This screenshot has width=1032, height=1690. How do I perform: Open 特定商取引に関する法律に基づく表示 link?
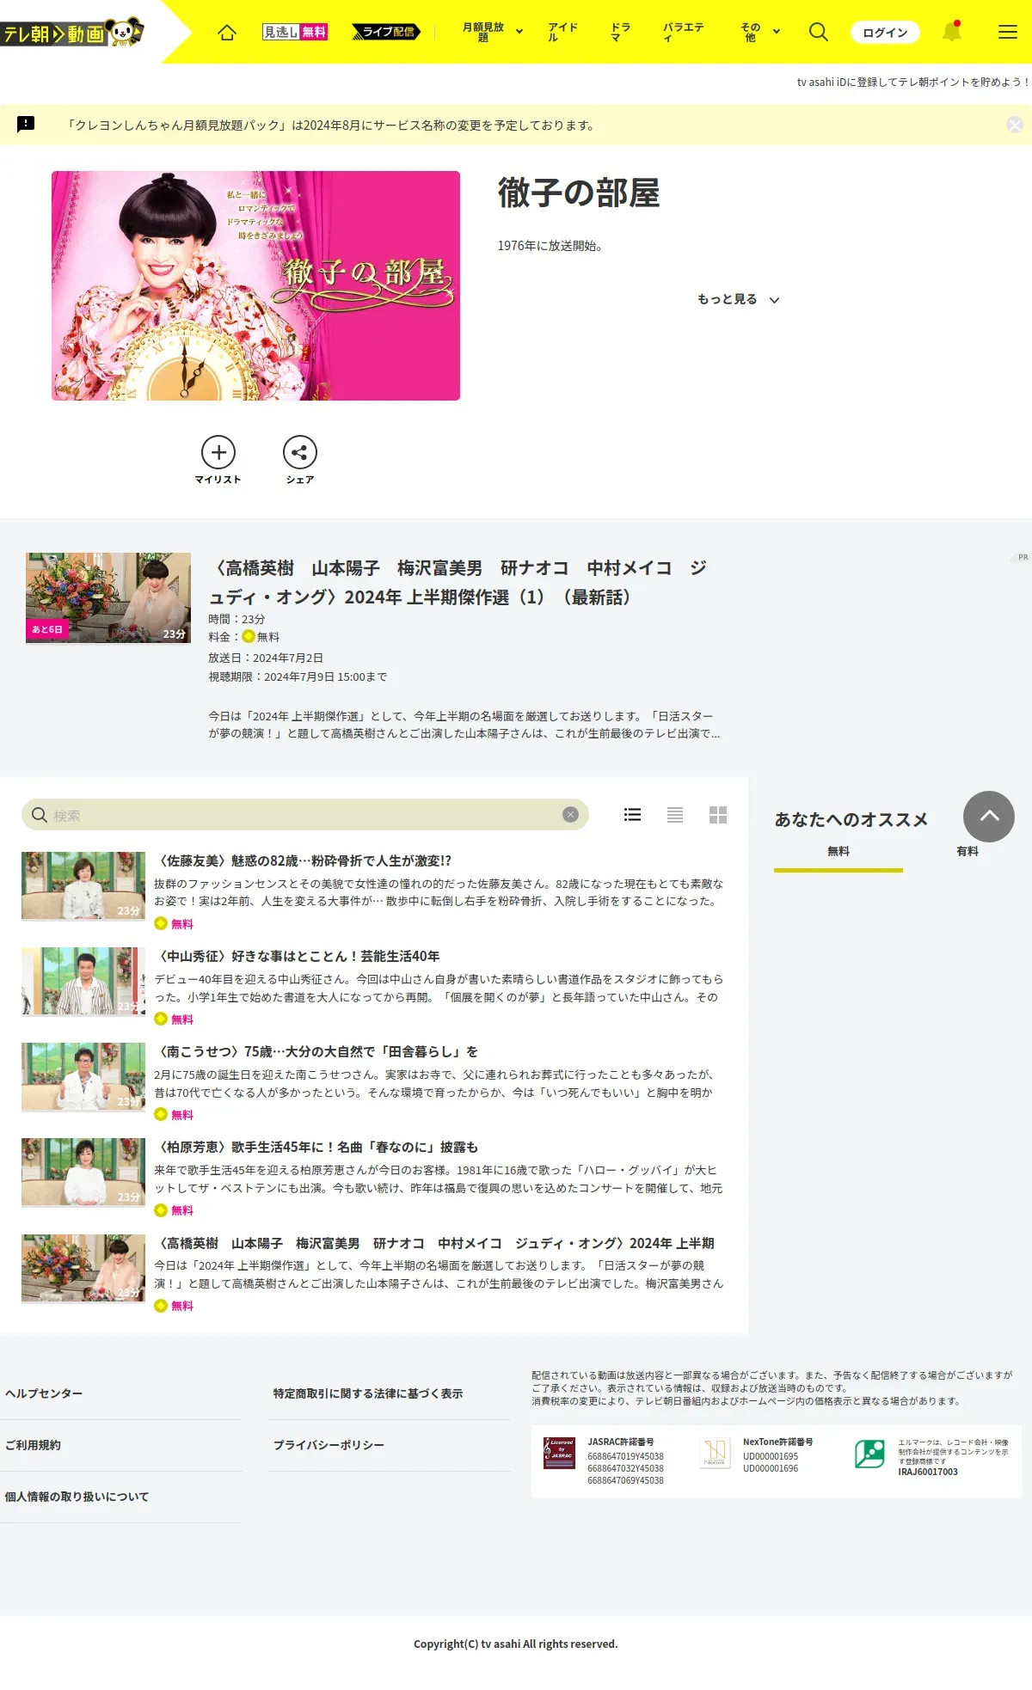coord(368,1393)
